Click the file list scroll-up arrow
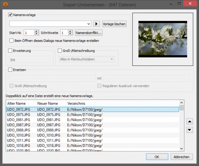 (182, 103)
